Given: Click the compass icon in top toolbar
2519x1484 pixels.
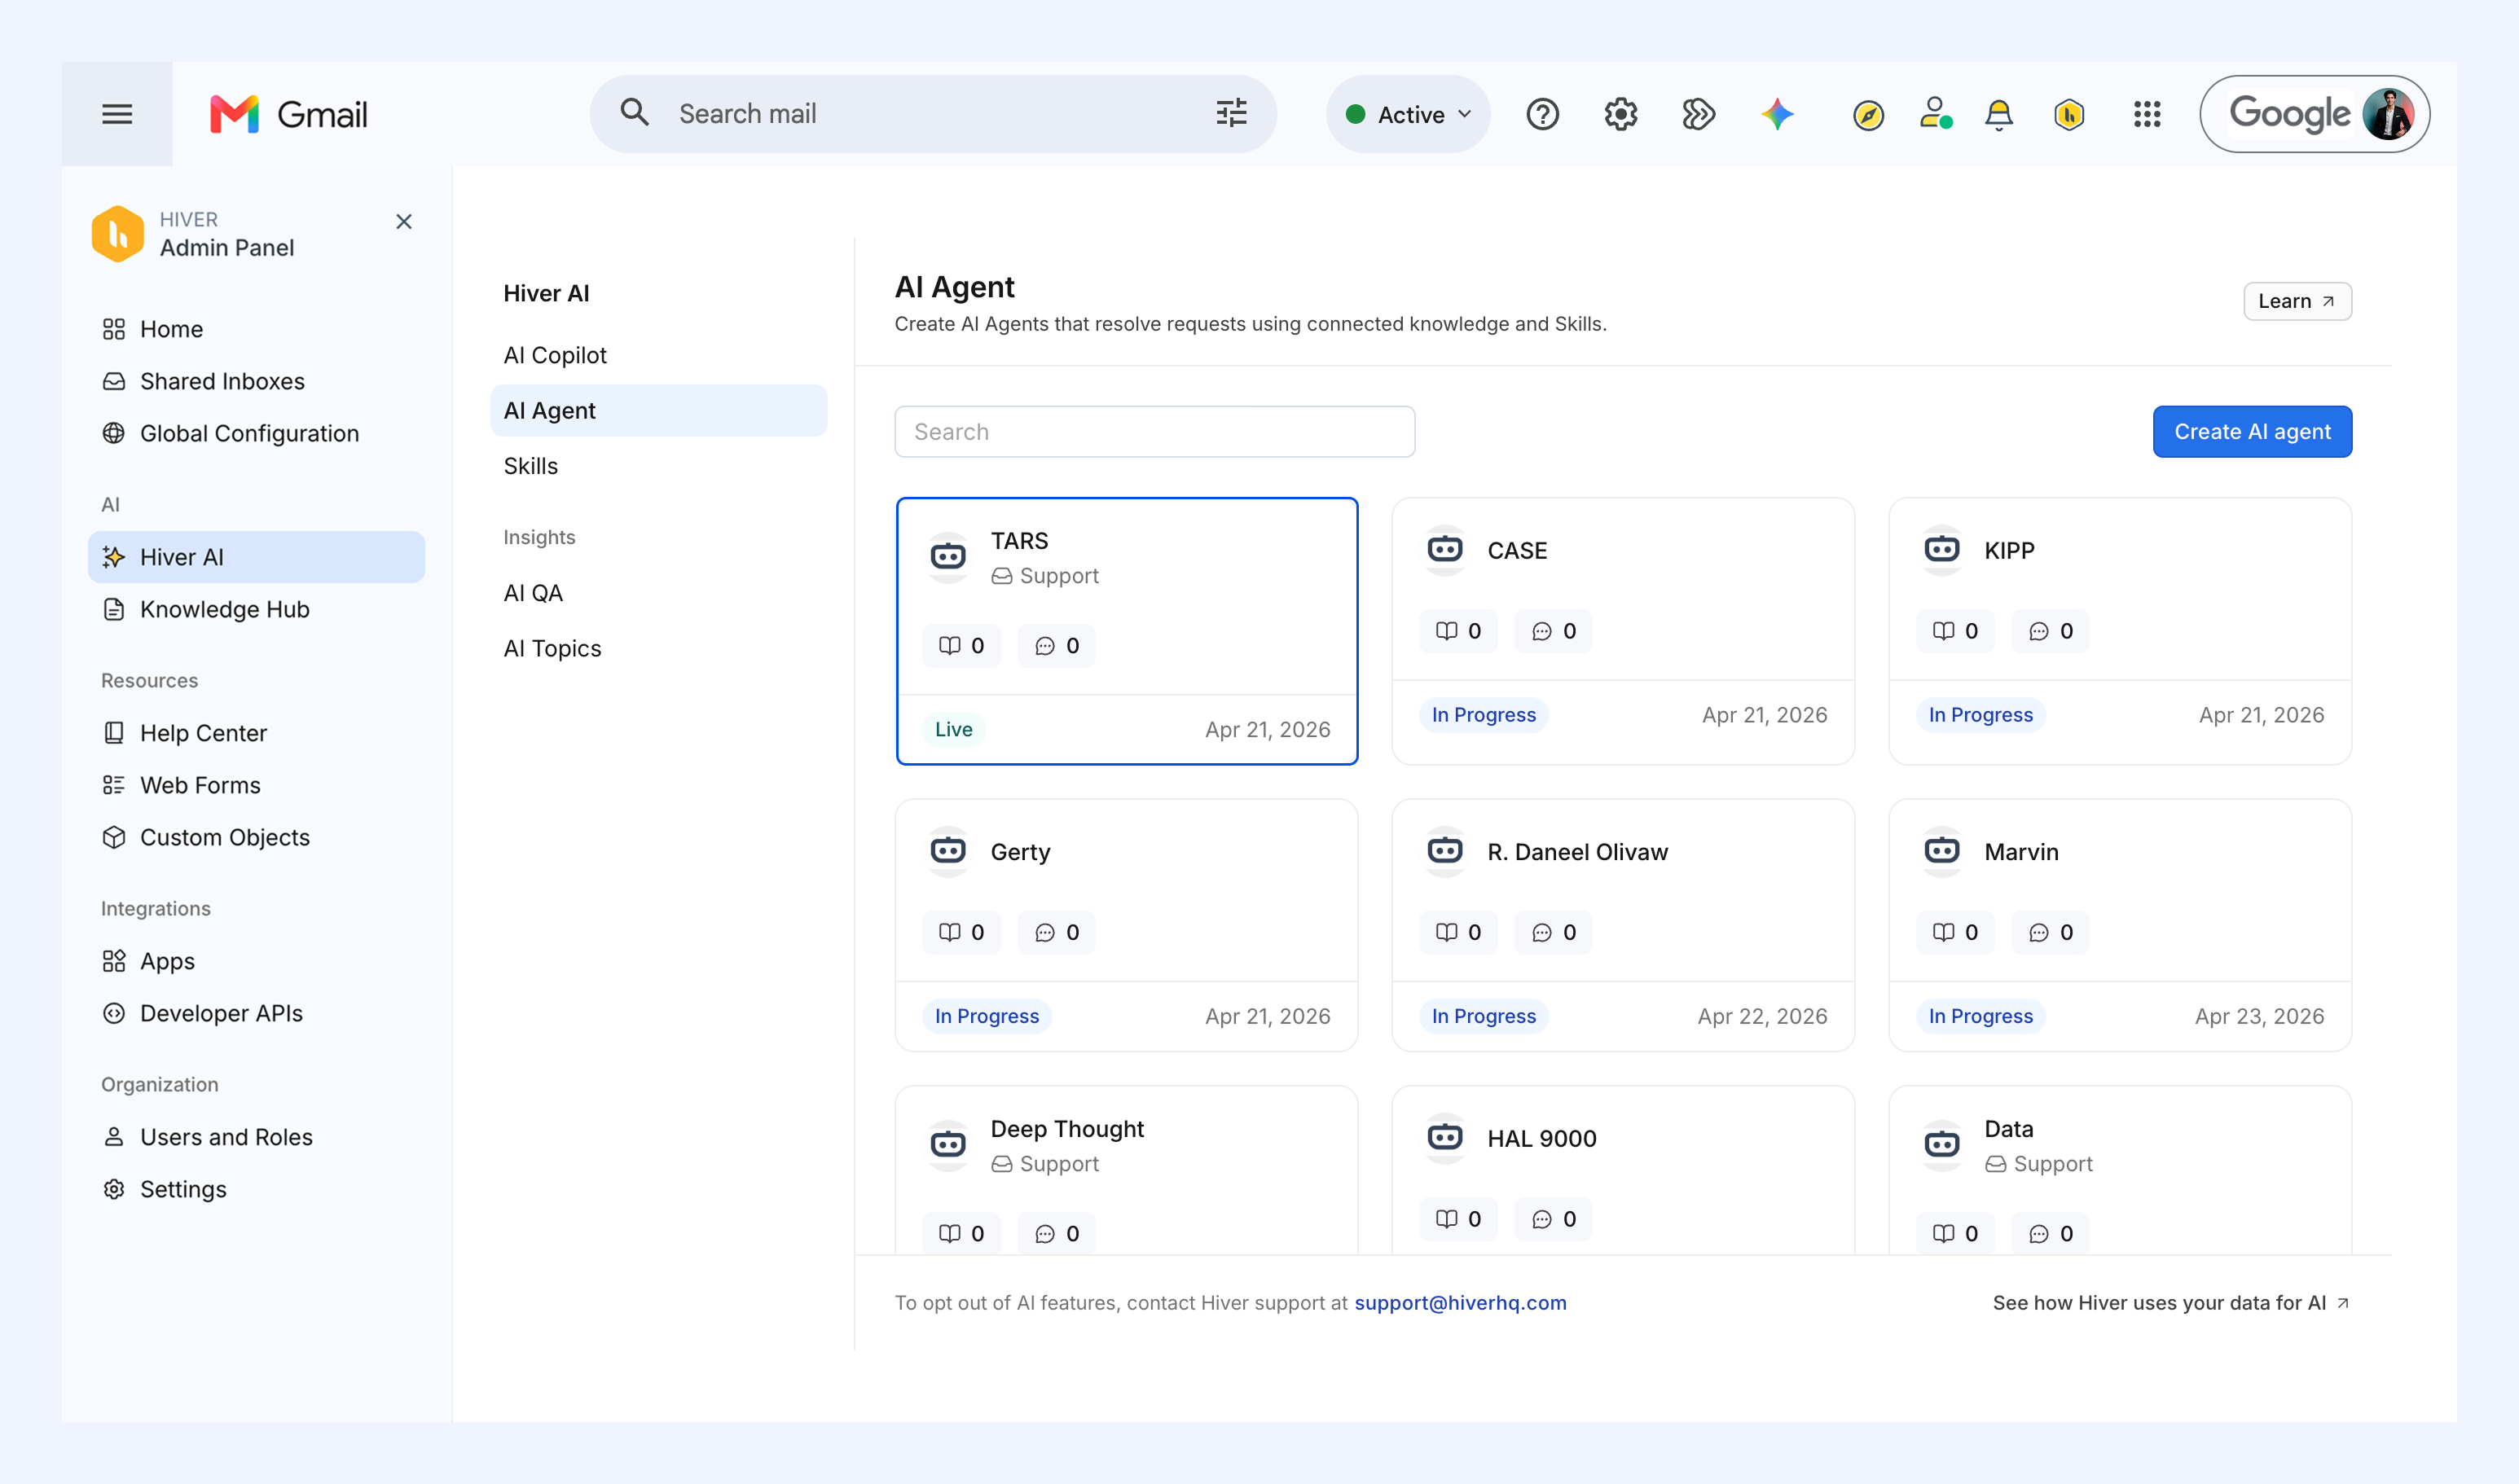Looking at the screenshot, I should coord(1868,115).
